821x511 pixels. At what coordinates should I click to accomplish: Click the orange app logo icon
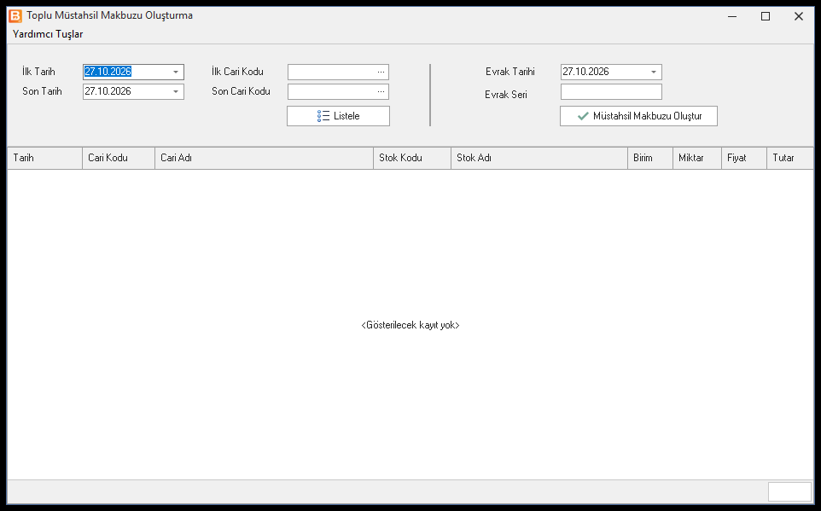pos(15,15)
